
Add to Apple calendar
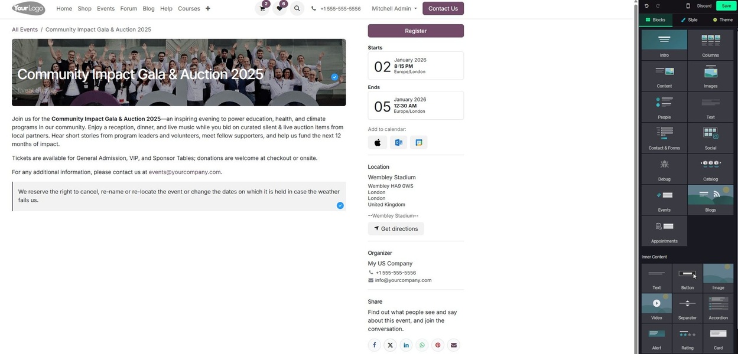tap(378, 142)
